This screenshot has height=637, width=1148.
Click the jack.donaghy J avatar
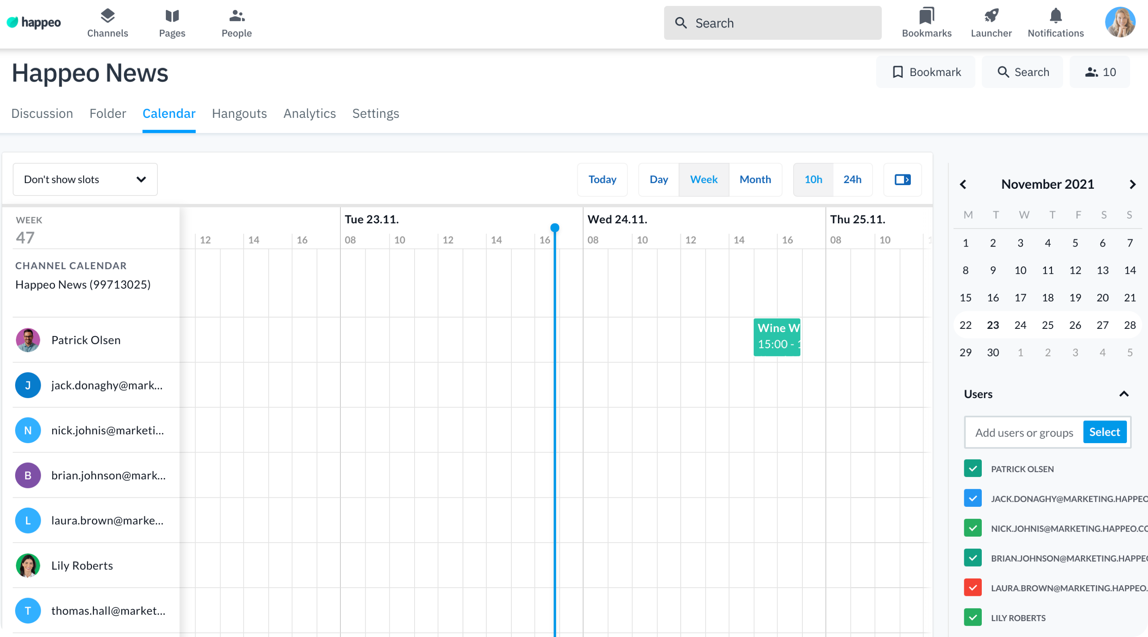pos(28,385)
